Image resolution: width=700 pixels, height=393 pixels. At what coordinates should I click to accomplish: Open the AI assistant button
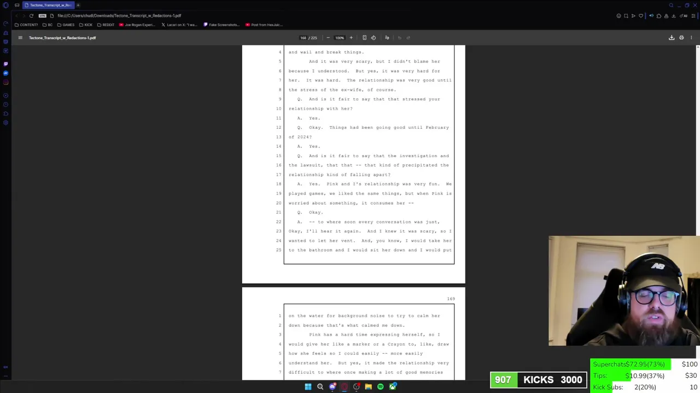685,16
